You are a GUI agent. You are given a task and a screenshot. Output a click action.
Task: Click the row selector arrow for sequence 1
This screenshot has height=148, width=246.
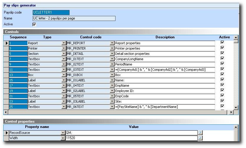[x=6, y=43]
